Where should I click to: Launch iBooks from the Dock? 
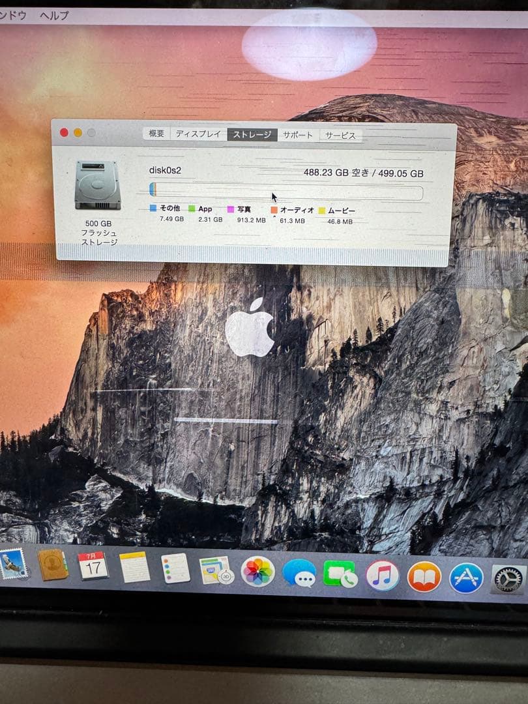point(424,577)
